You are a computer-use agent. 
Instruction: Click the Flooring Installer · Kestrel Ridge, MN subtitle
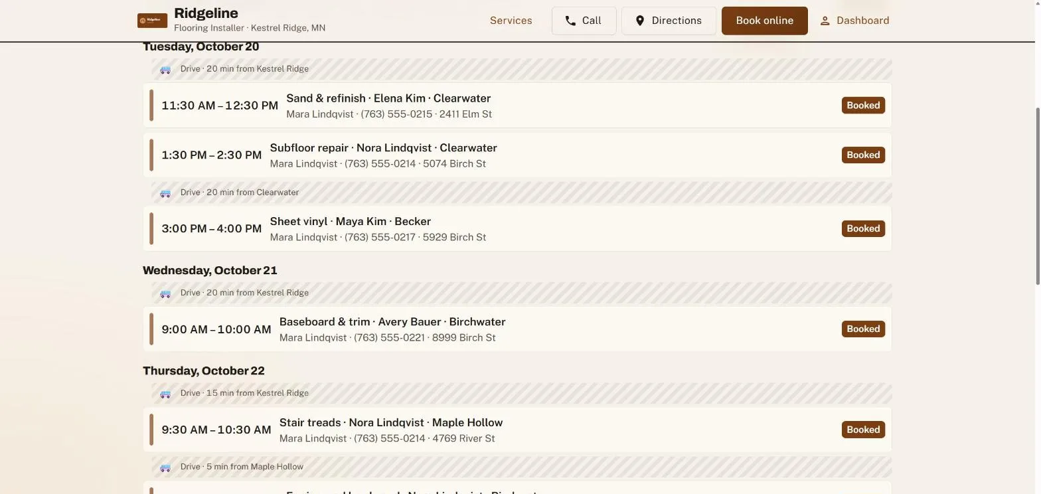pyautogui.click(x=250, y=28)
